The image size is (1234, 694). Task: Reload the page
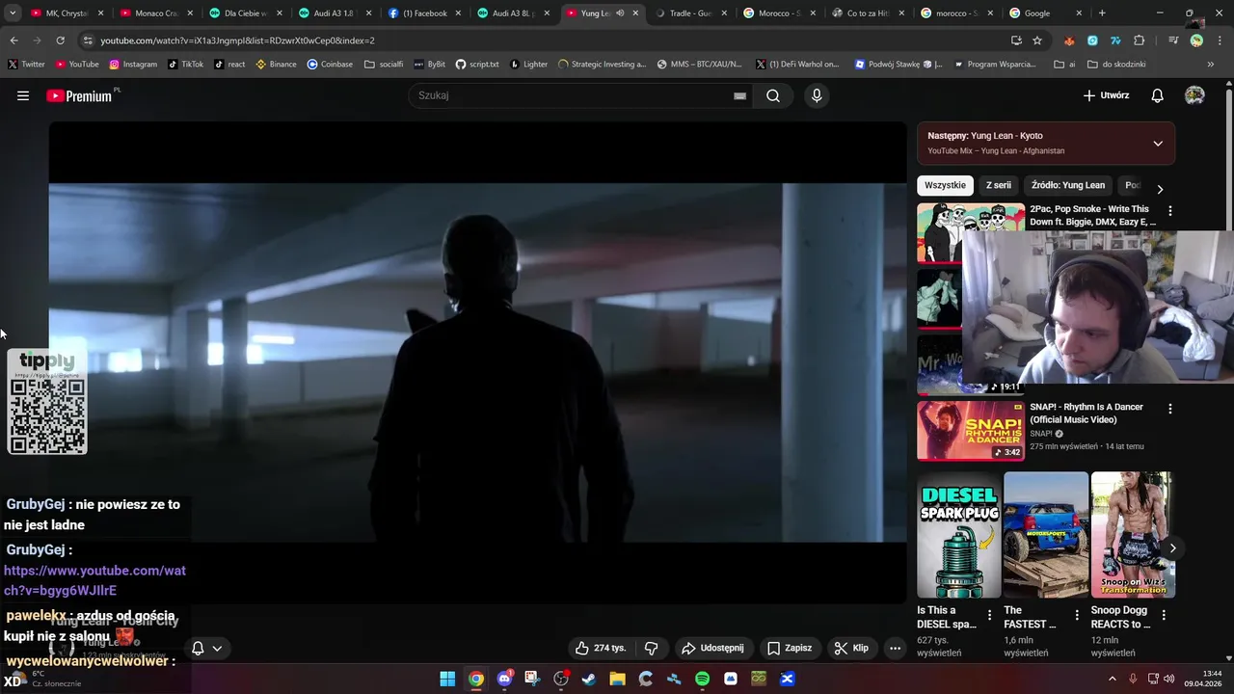60,40
